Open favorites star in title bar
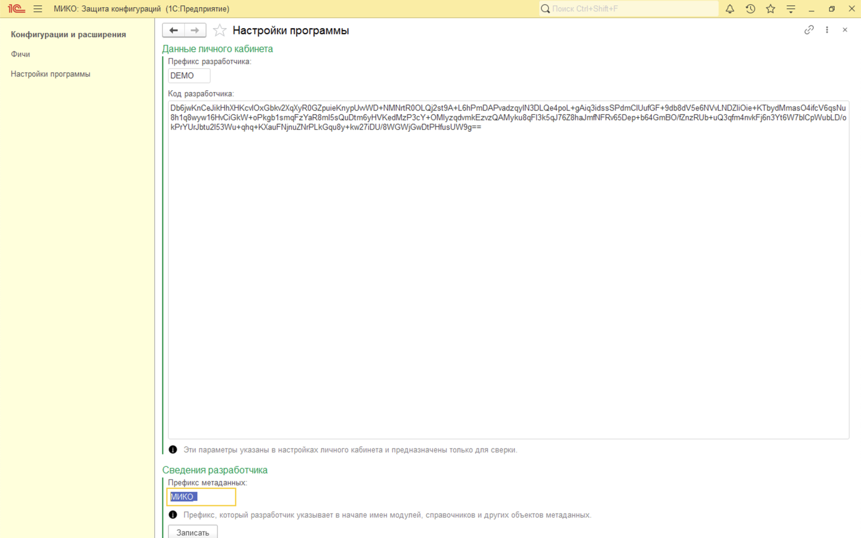Screen dimensions: 861x538 [771, 9]
